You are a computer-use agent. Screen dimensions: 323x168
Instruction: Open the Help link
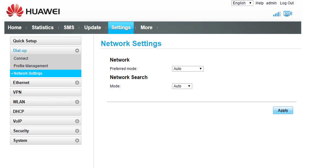coord(259,3)
